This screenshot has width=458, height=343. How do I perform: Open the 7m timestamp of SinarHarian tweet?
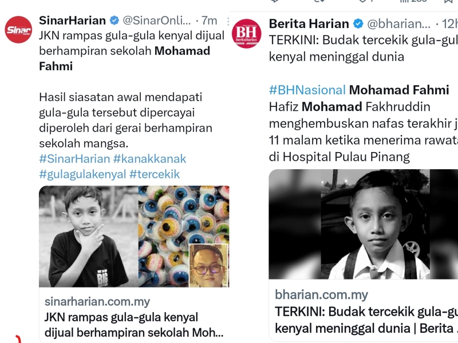[x=209, y=21]
